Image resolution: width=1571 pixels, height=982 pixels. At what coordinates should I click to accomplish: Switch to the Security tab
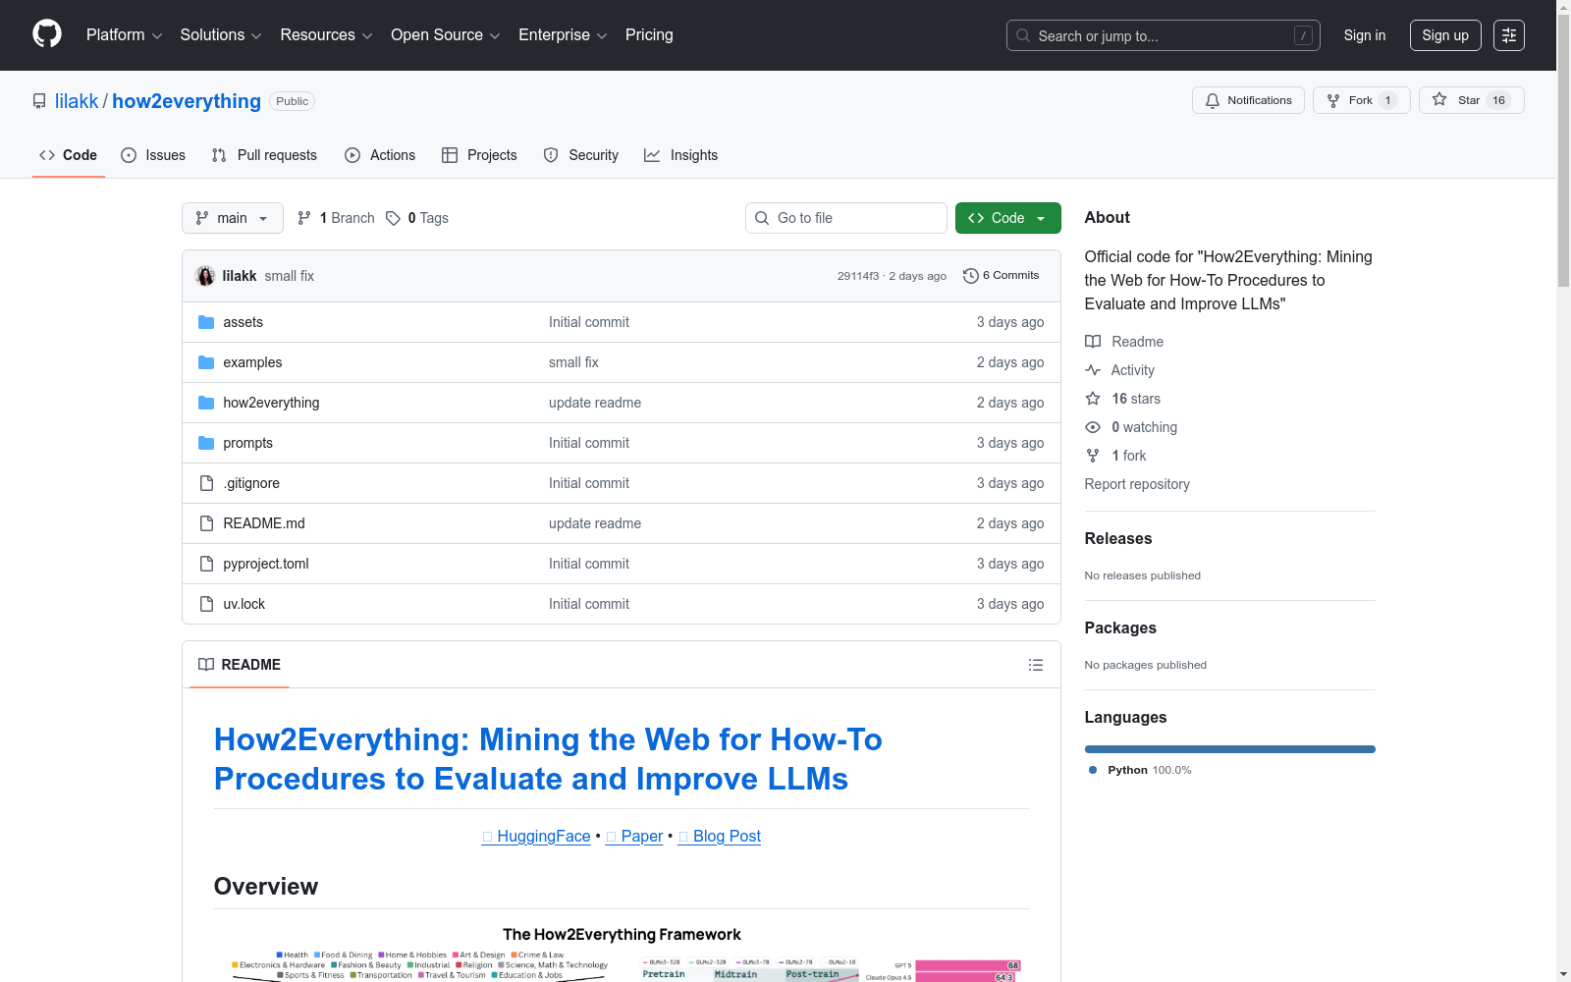pos(581,155)
